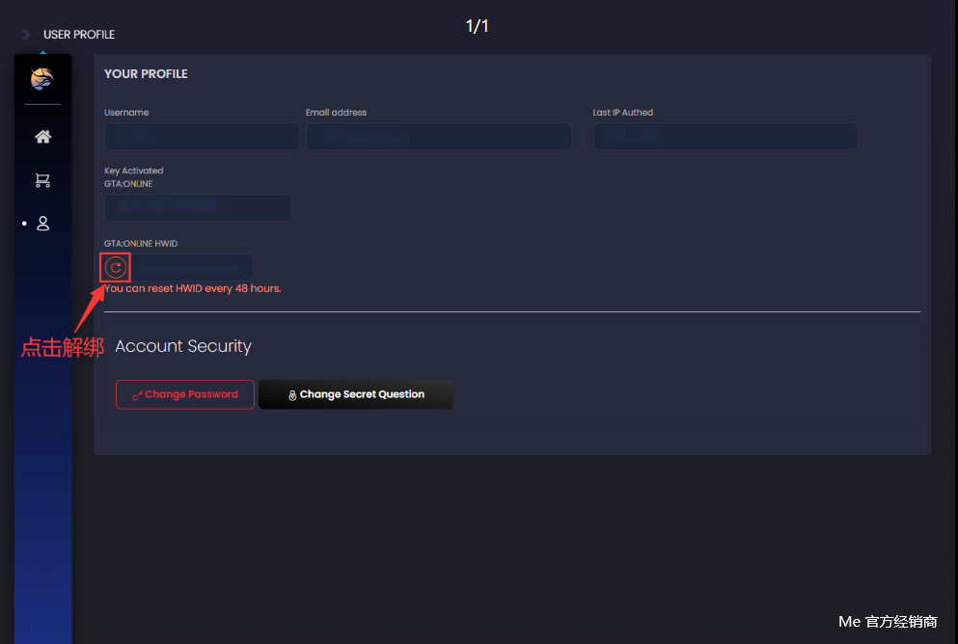Click into the Email address field

pos(438,137)
